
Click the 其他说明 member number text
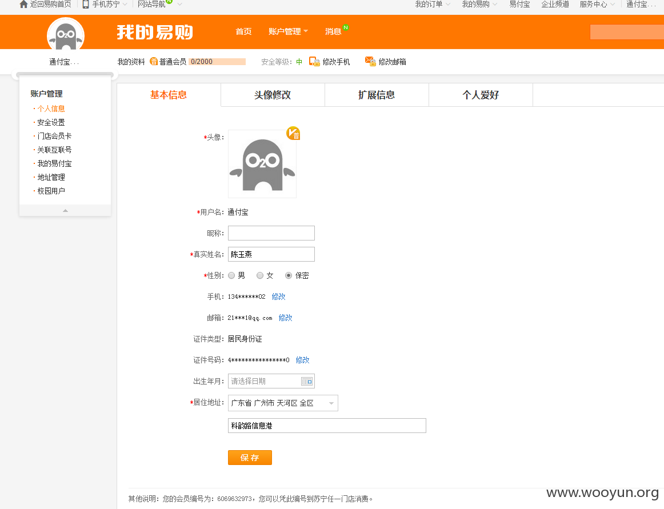251,499
